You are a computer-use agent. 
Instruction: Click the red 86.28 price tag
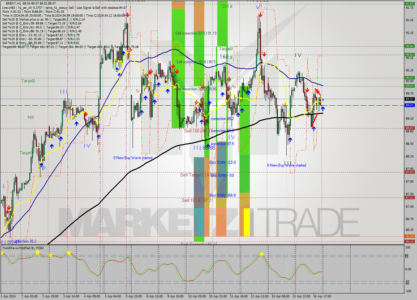tap(410, 236)
